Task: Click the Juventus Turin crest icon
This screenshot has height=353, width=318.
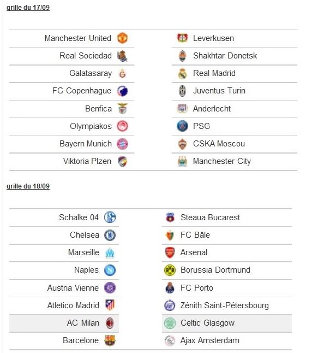Action: coord(182,91)
